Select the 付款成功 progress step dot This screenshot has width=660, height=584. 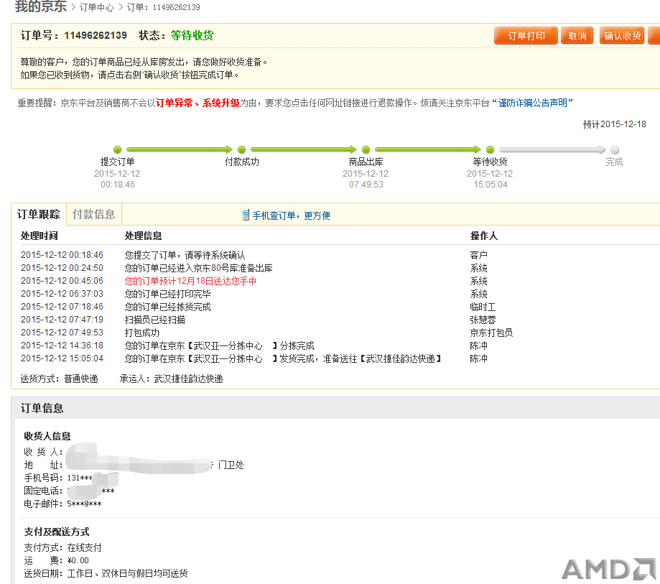pos(241,149)
